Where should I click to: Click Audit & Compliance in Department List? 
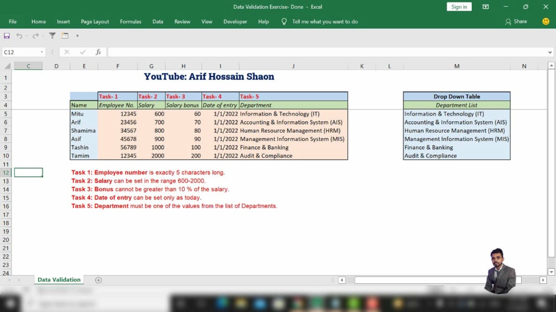[457, 155]
